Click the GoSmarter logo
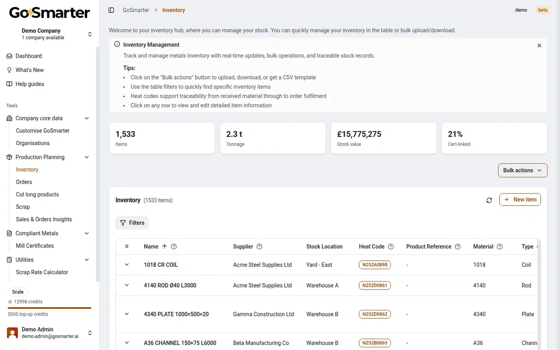 coord(50,12)
